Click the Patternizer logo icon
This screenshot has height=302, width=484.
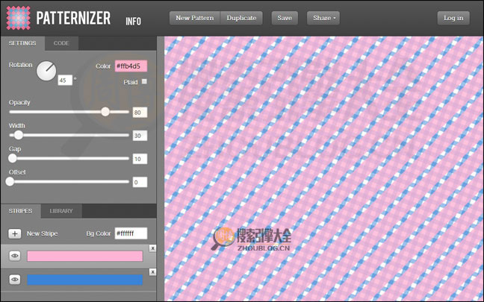19,18
